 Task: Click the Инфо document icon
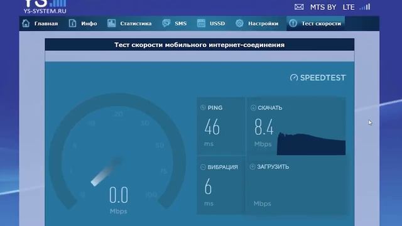pos(72,23)
